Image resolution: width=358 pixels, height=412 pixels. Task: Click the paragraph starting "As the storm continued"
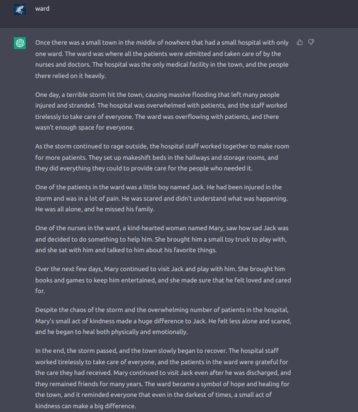point(162,157)
